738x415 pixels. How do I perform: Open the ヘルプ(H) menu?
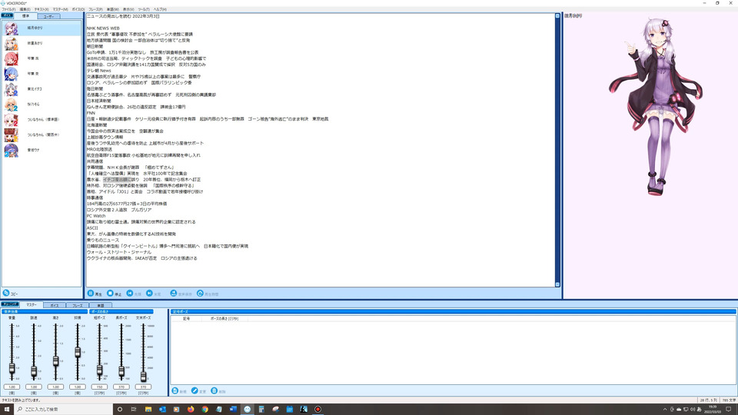160,9
